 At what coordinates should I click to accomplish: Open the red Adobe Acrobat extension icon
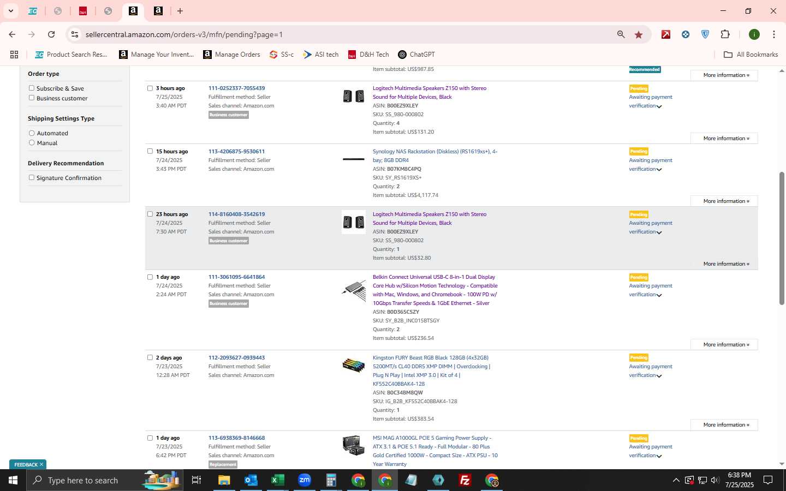tap(666, 34)
